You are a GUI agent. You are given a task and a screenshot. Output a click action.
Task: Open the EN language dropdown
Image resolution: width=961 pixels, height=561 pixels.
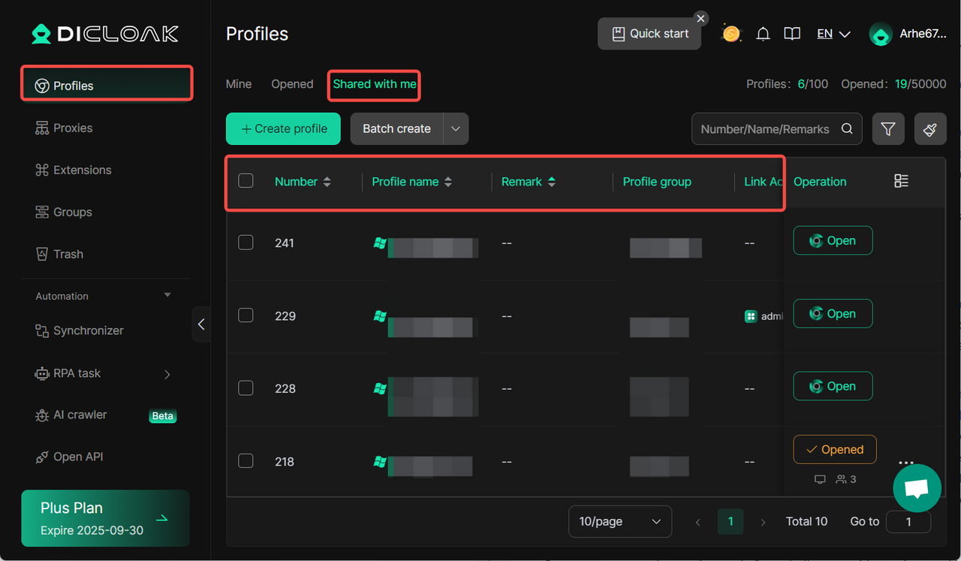pos(833,34)
